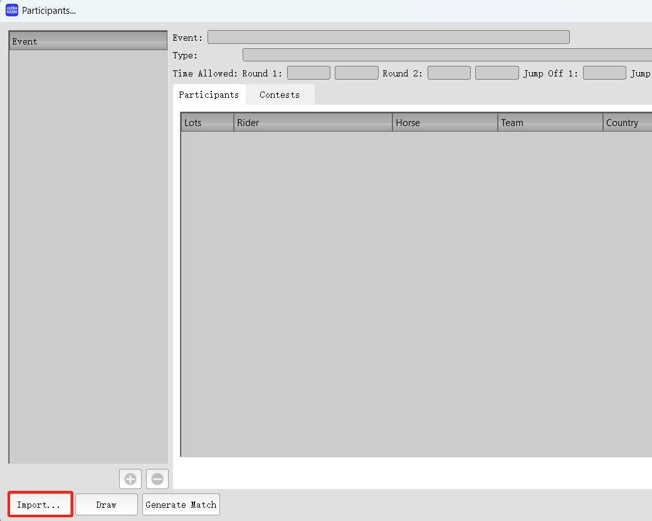Viewport: 652px width, 521px height.
Task: Click the Draw button
Action: [x=106, y=504]
